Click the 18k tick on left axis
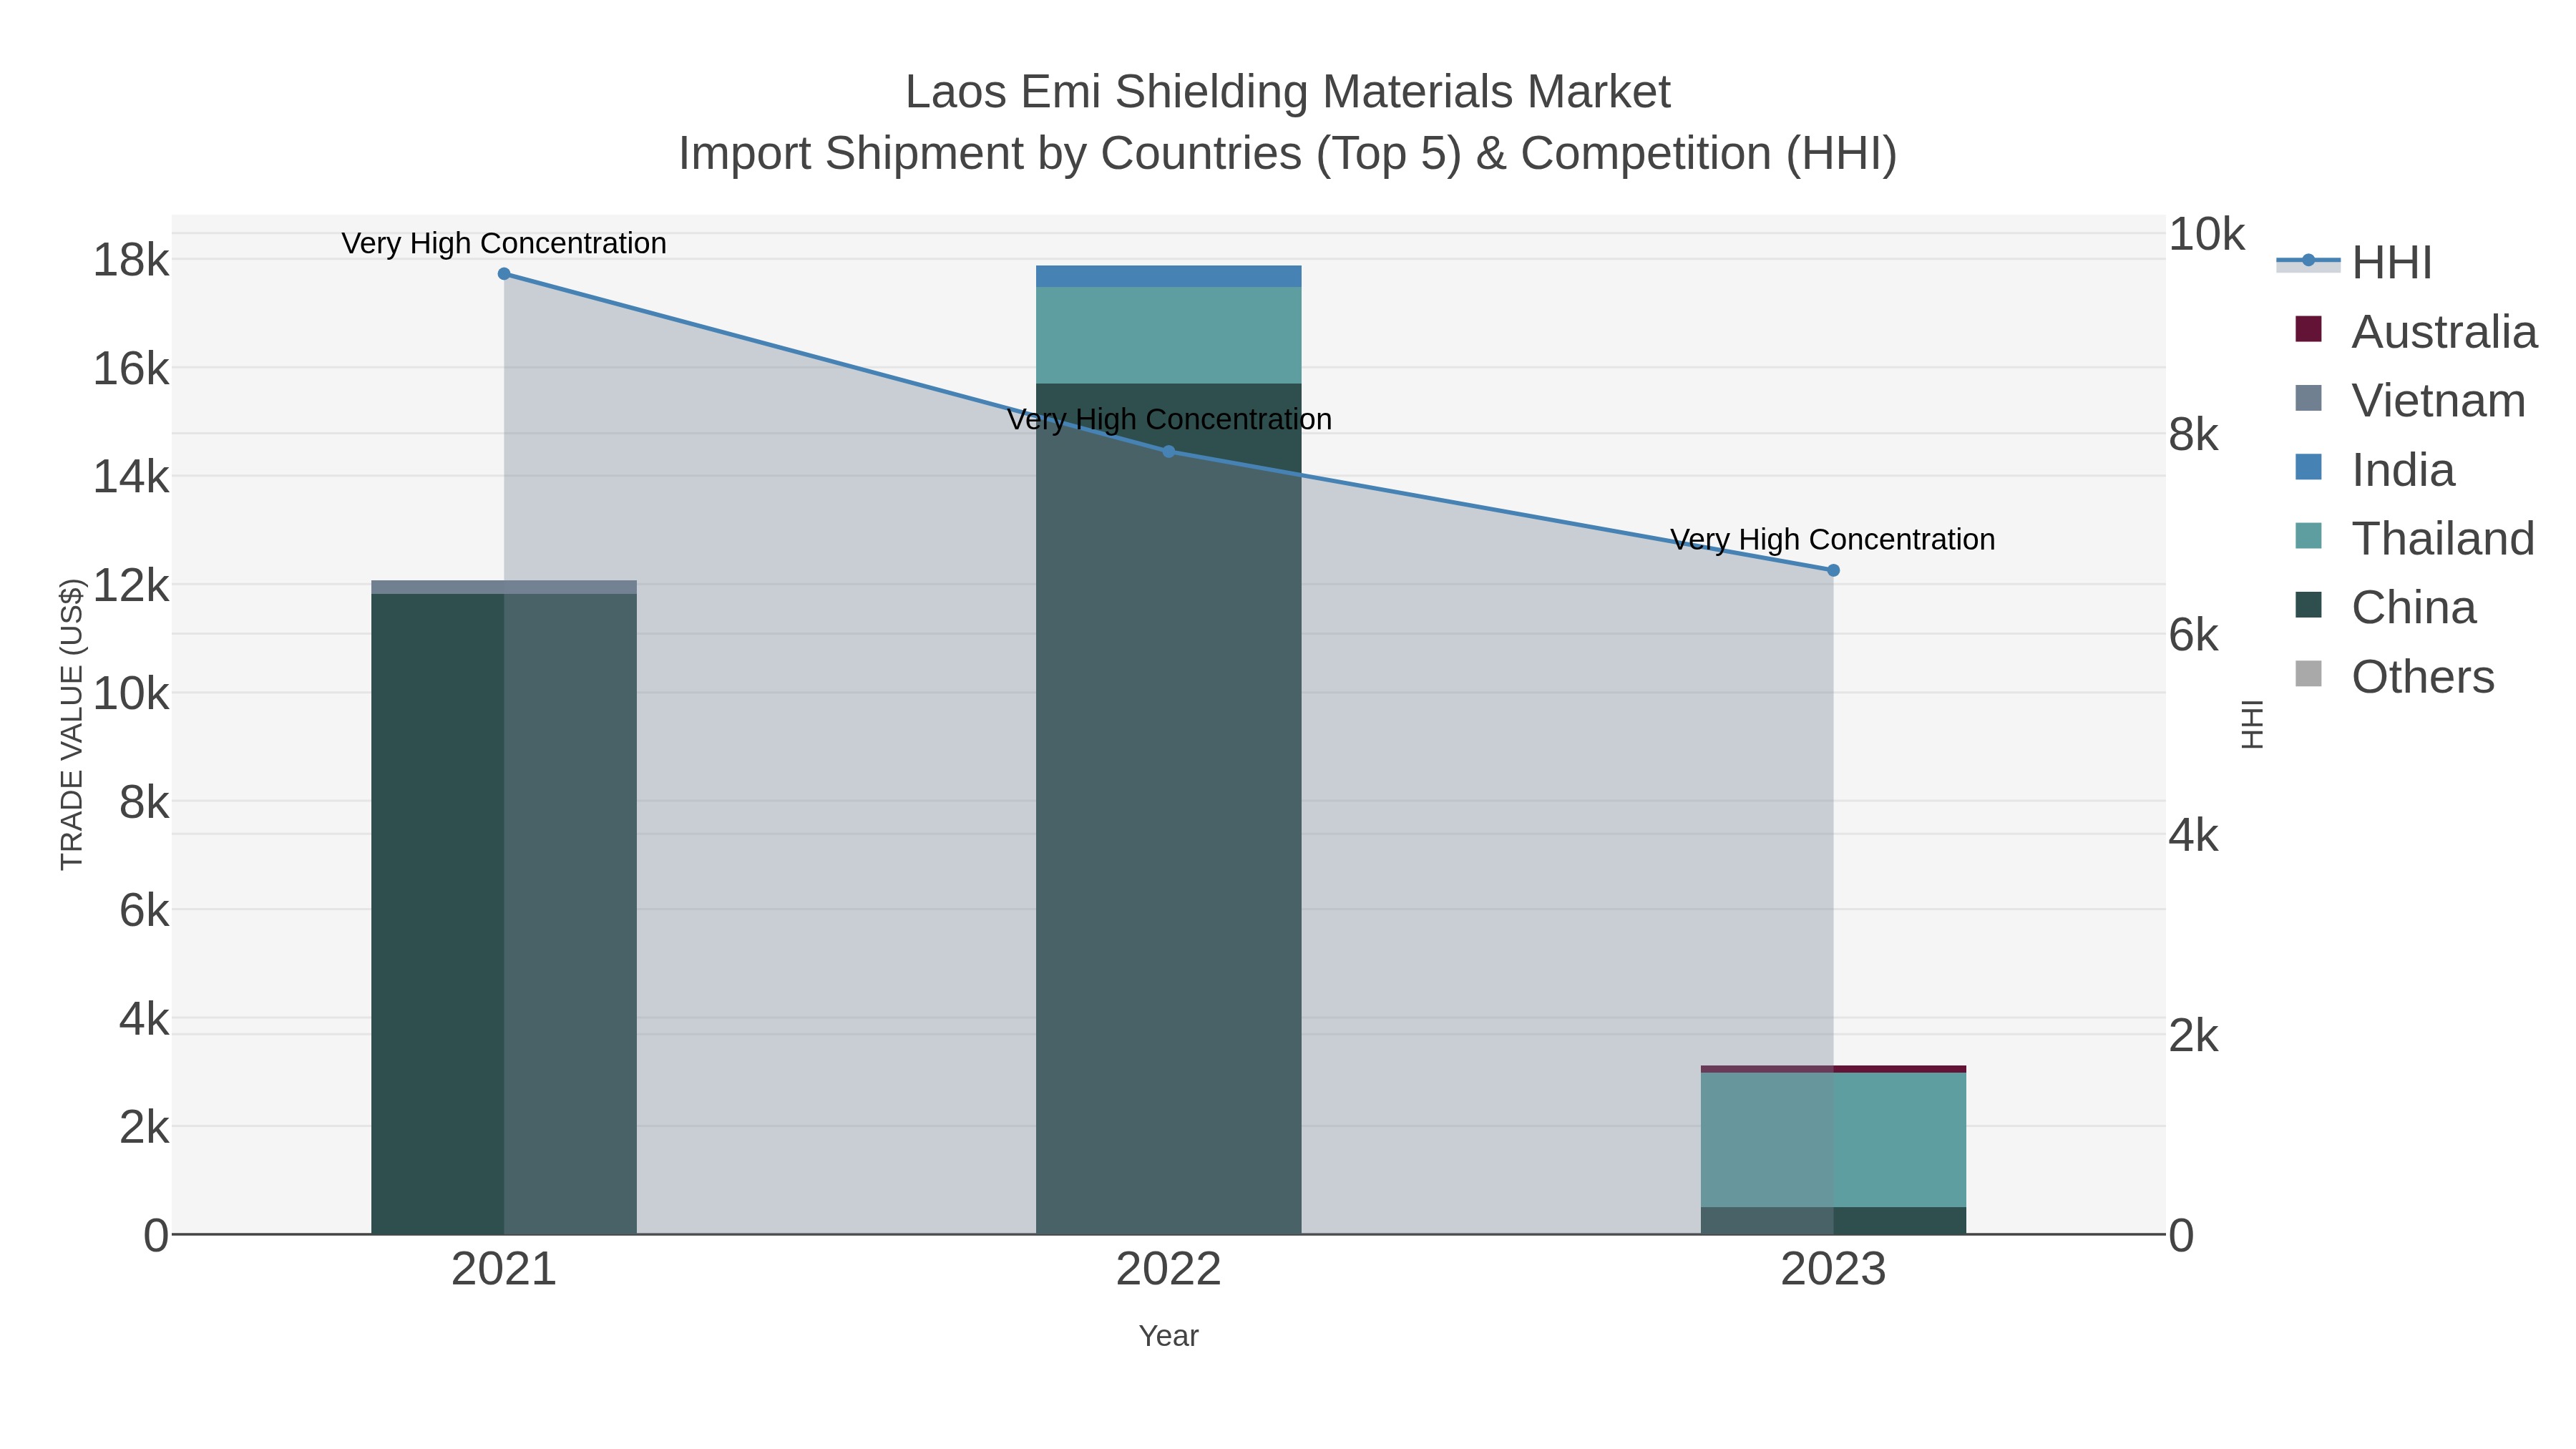 point(131,260)
